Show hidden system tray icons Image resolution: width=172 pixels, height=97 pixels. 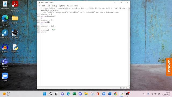click(x=144, y=94)
